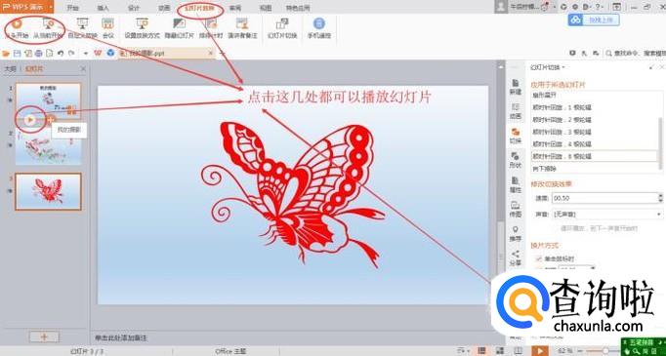666x356 pixels.
Task: Select the butterfly slide thumbnail
Action: click(x=48, y=191)
